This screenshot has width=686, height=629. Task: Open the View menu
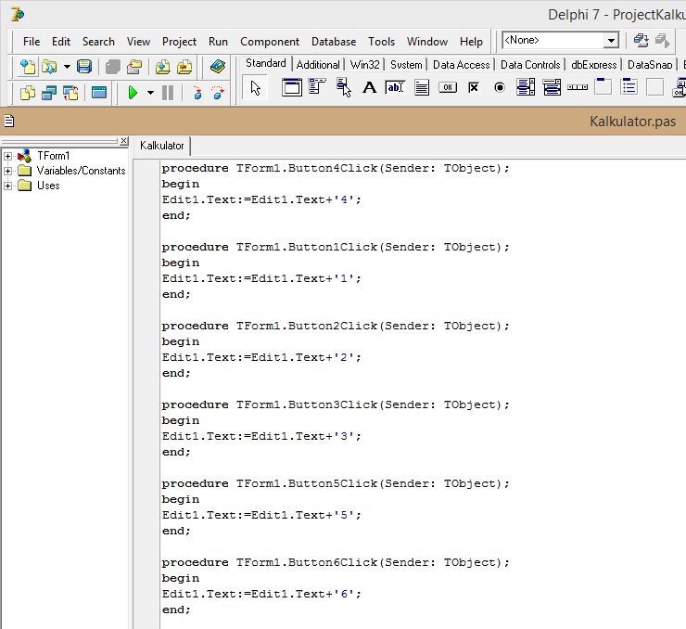pos(138,42)
